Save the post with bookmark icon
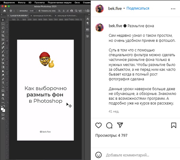The image size is (180, 160). coord(174,125)
